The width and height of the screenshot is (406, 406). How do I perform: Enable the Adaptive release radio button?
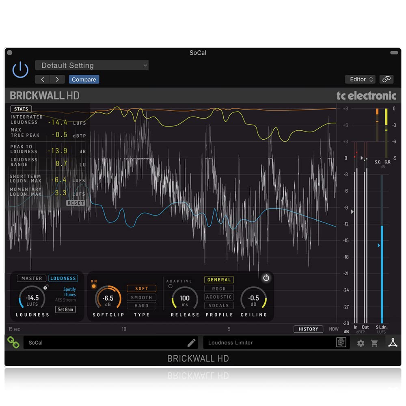(x=171, y=286)
